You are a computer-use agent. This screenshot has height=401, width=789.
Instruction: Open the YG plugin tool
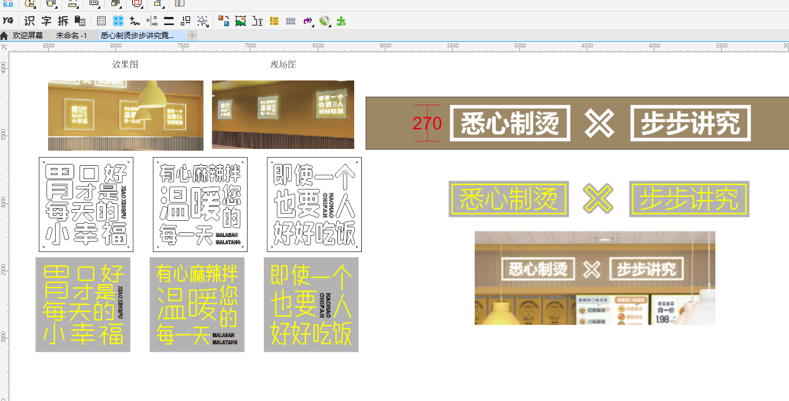8,21
